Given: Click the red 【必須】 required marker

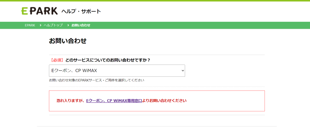Looking at the screenshot, I should 57,60.
